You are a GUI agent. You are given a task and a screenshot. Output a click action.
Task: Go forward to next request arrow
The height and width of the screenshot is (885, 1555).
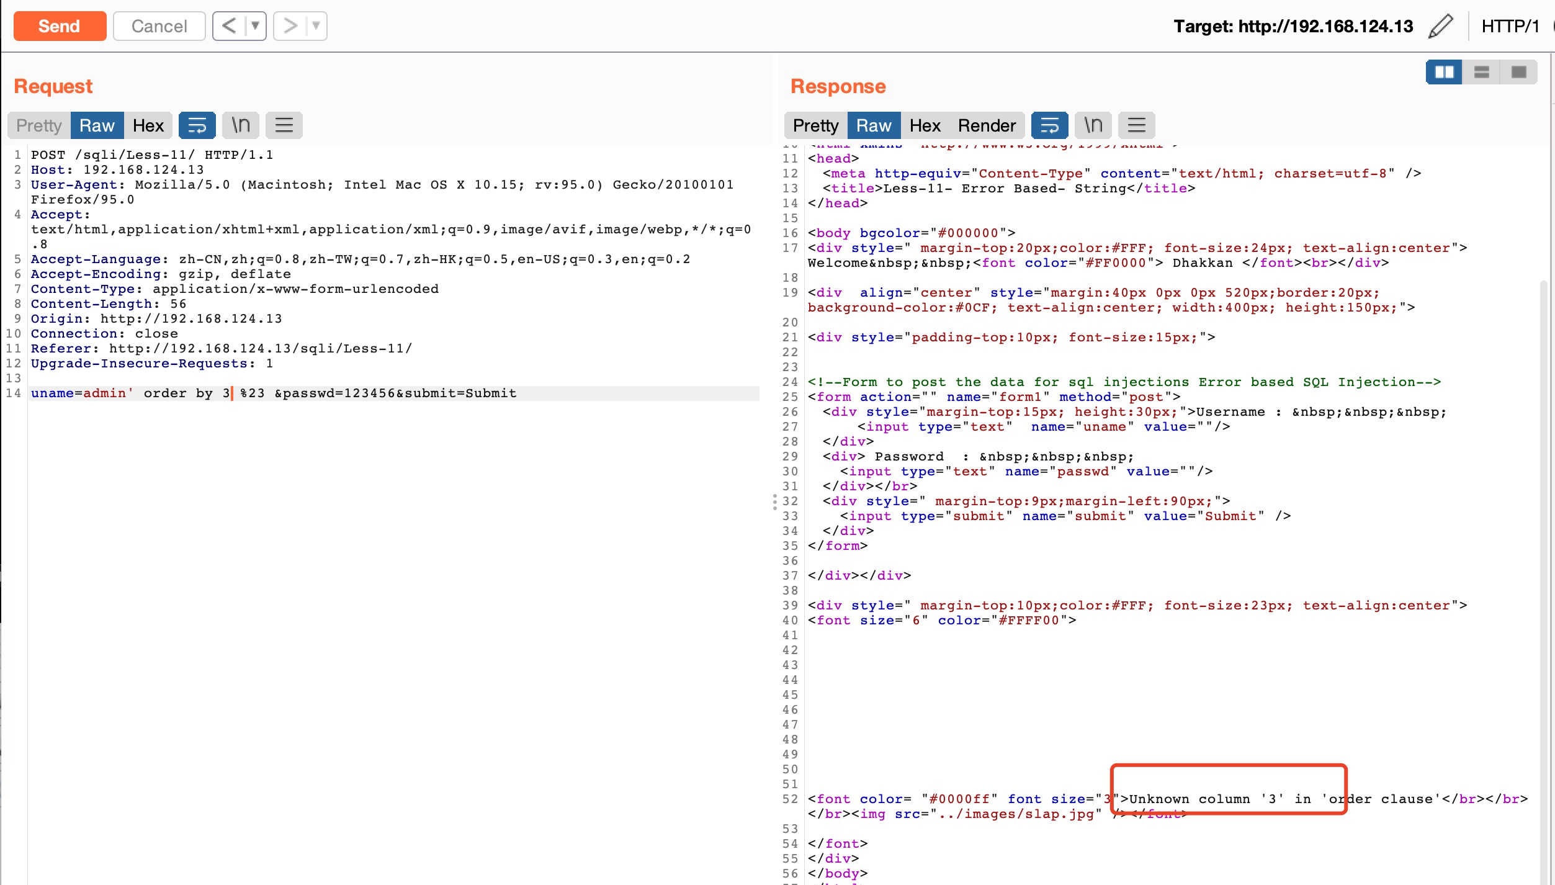(x=290, y=26)
